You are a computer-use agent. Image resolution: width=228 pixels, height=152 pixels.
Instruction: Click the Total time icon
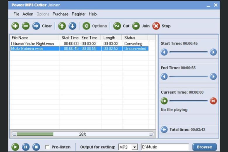click(x=164, y=129)
